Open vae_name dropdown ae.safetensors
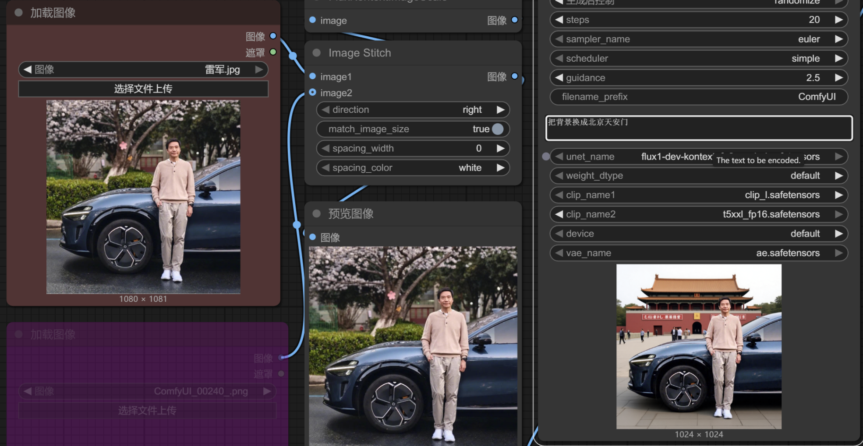The width and height of the screenshot is (863, 446). [699, 253]
